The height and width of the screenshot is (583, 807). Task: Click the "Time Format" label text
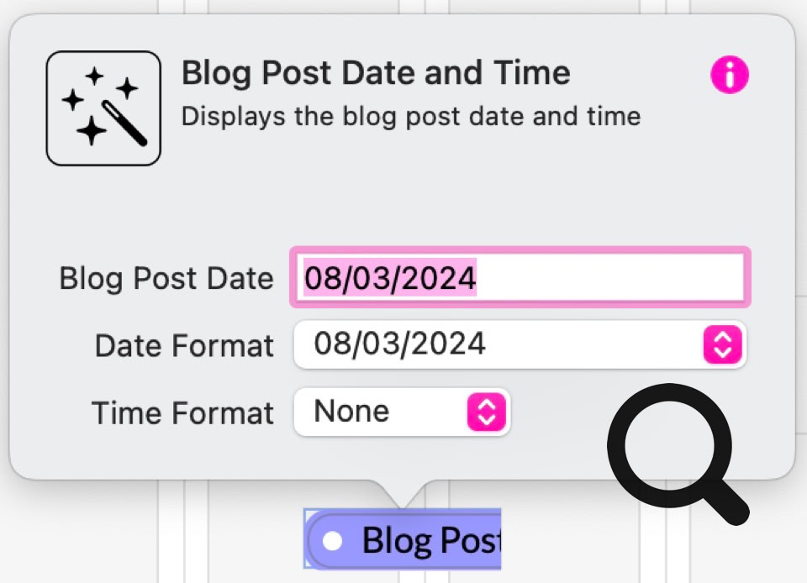[182, 413]
